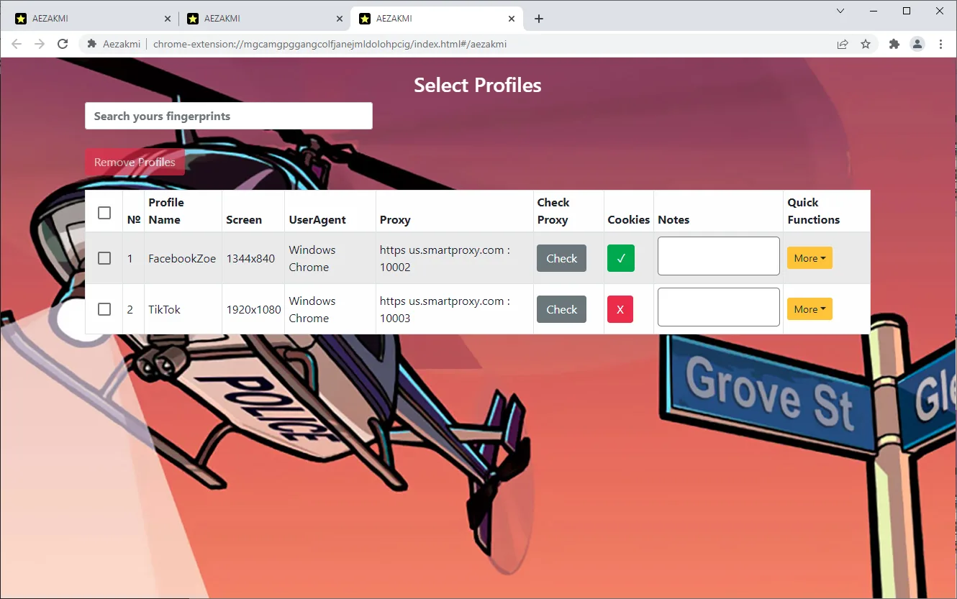Viewport: 957px width, 599px height.
Task: Click the red X cookies icon for TikTok
Action: pyautogui.click(x=620, y=309)
